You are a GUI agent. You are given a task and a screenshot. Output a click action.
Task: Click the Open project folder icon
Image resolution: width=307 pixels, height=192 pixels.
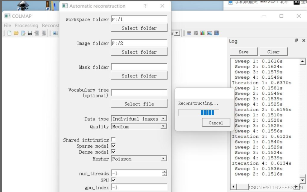[x=16, y=33]
